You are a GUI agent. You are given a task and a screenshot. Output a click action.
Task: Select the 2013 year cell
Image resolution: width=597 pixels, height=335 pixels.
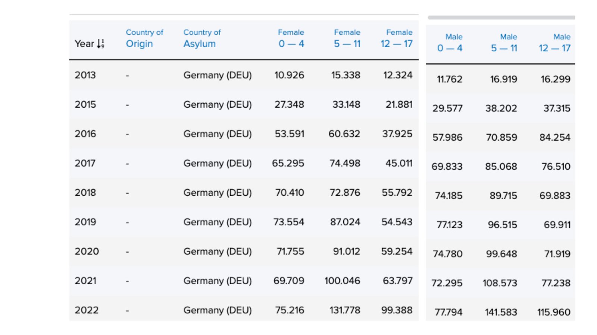click(x=85, y=75)
